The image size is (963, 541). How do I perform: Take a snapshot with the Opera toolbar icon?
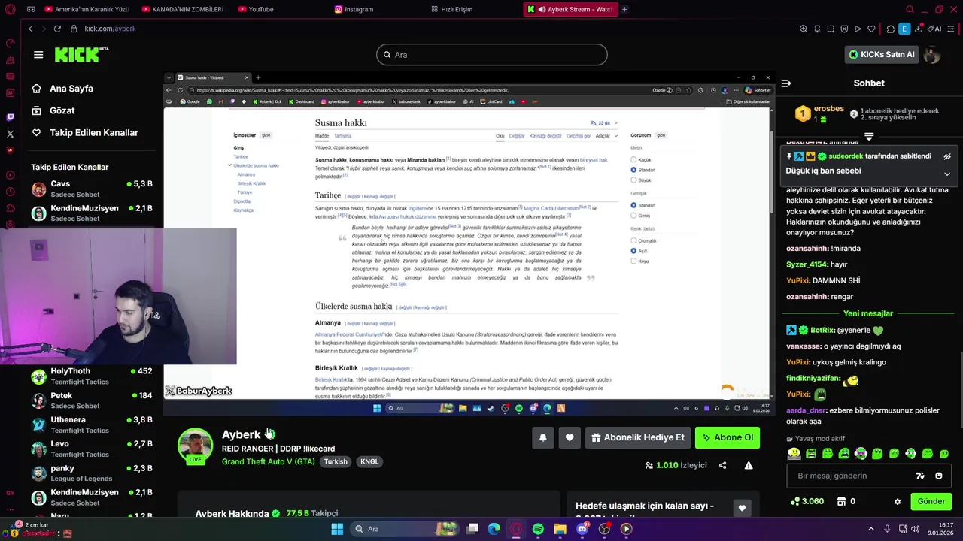tap(831, 29)
